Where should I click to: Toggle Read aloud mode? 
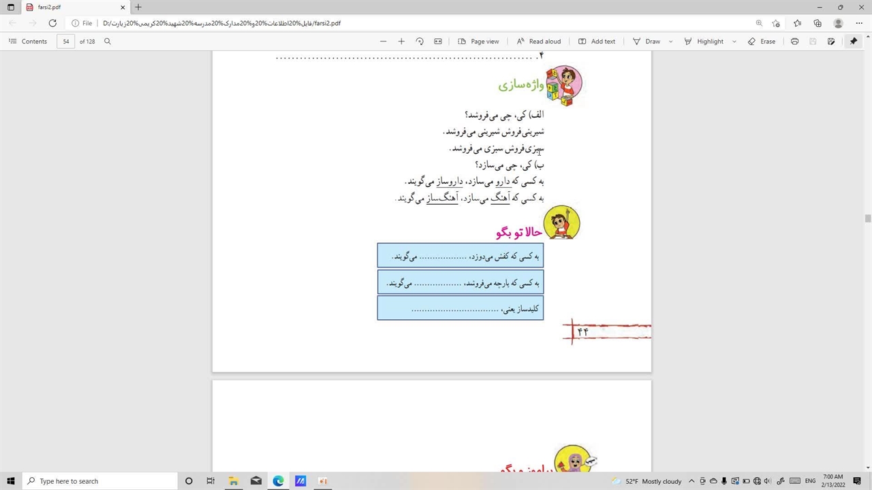coord(538,42)
